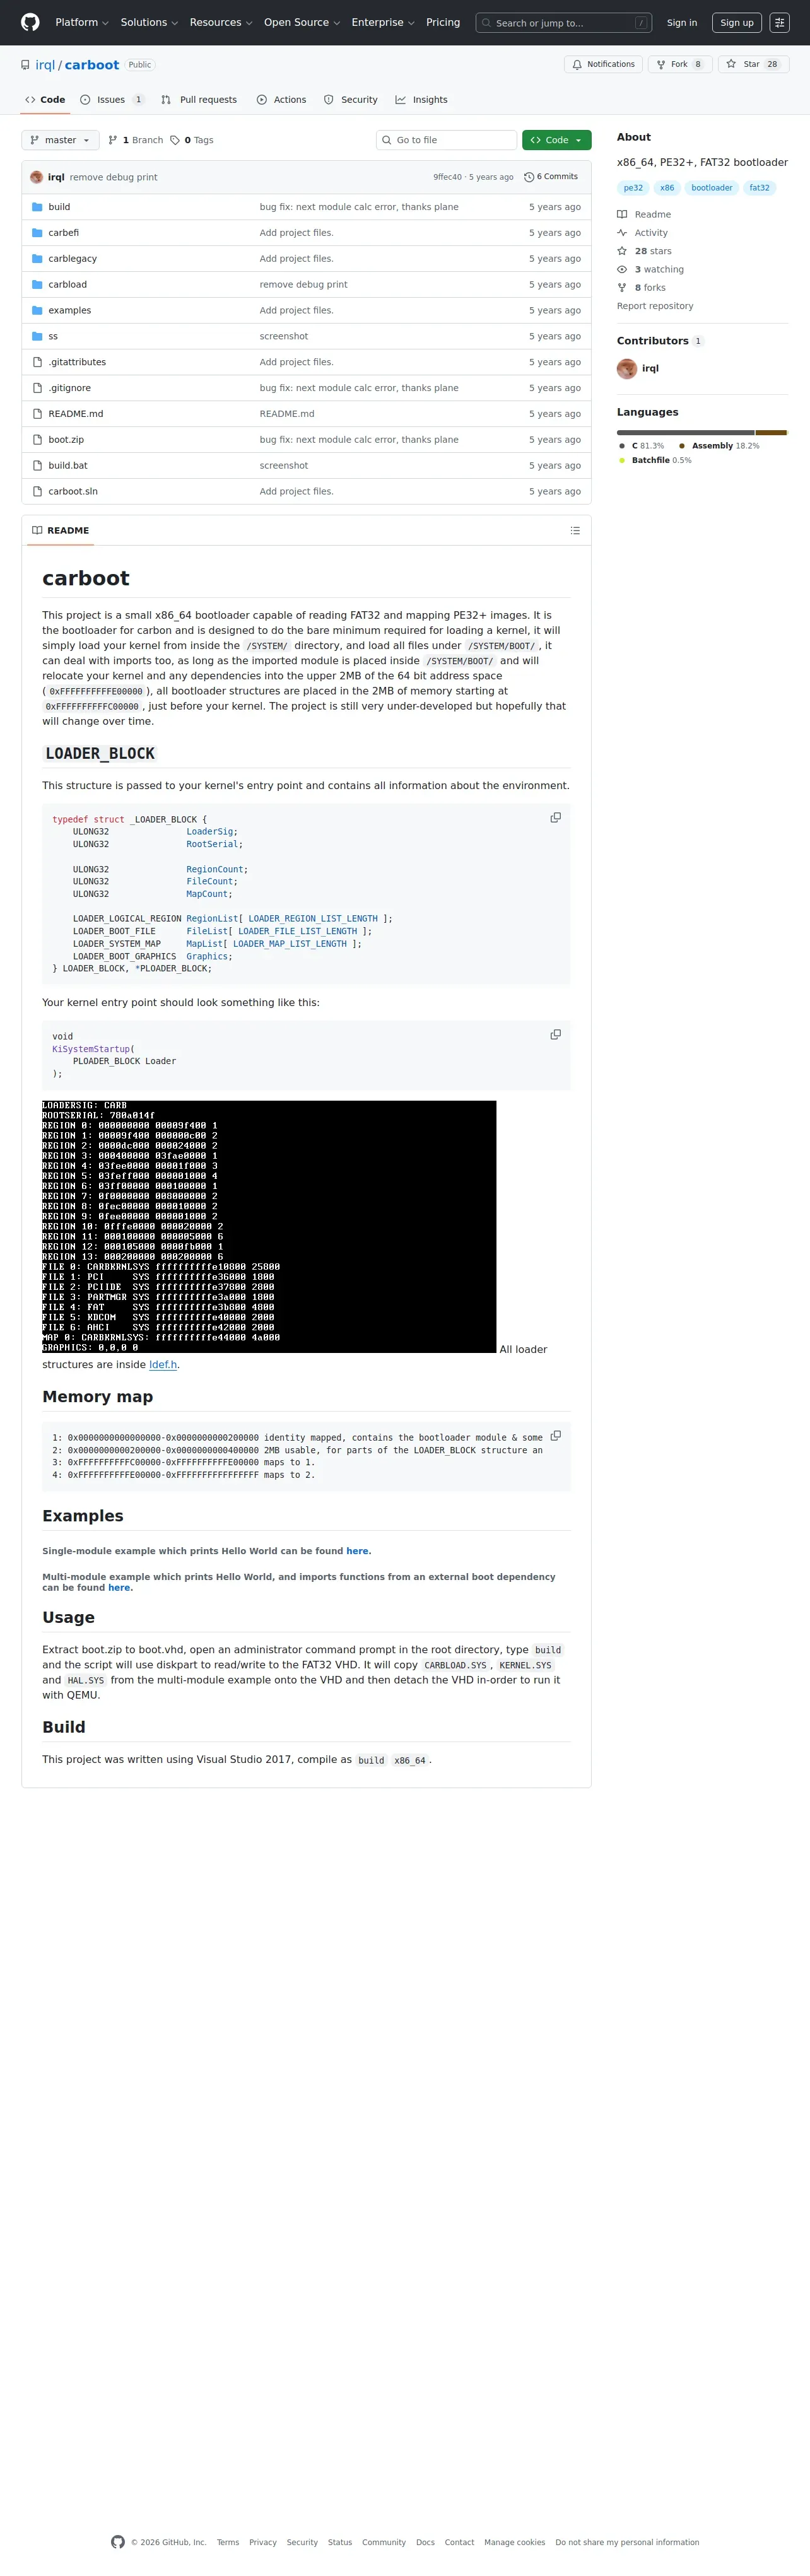Open irql contributor avatar
Image resolution: width=810 pixels, height=2576 pixels.
(627, 369)
